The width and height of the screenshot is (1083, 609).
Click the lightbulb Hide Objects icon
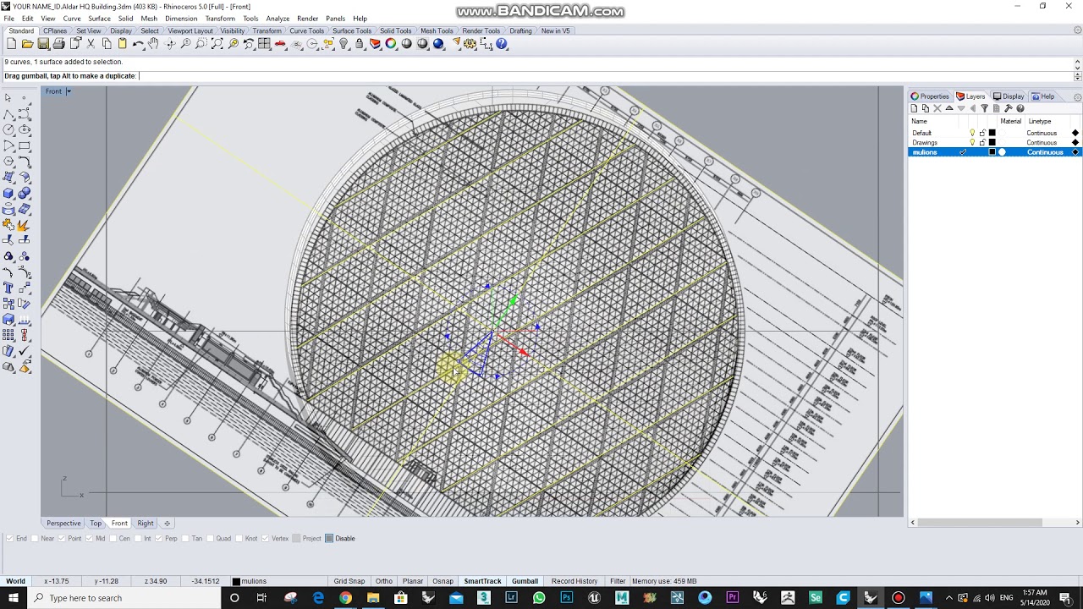pos(344,44)
